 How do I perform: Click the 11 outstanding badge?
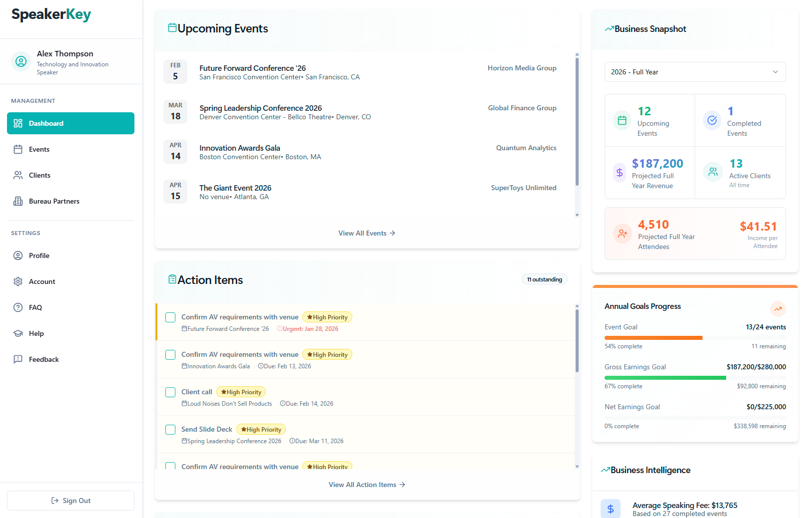click(x=544, y=279)
